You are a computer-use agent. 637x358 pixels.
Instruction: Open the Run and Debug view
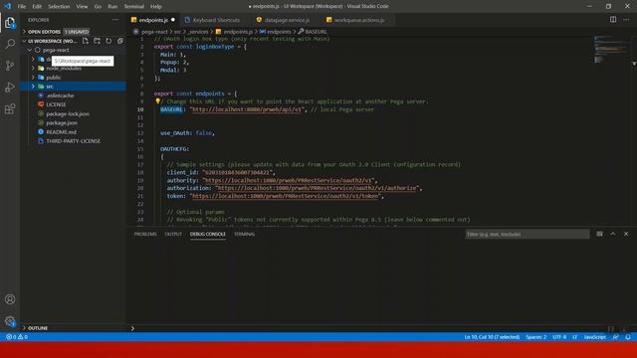point(10,87)
